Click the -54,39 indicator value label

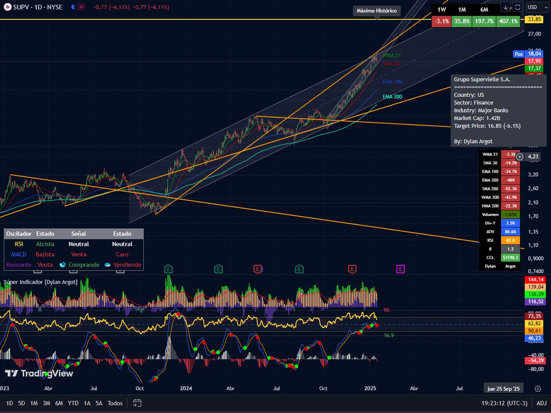click(x=536, y=361)
